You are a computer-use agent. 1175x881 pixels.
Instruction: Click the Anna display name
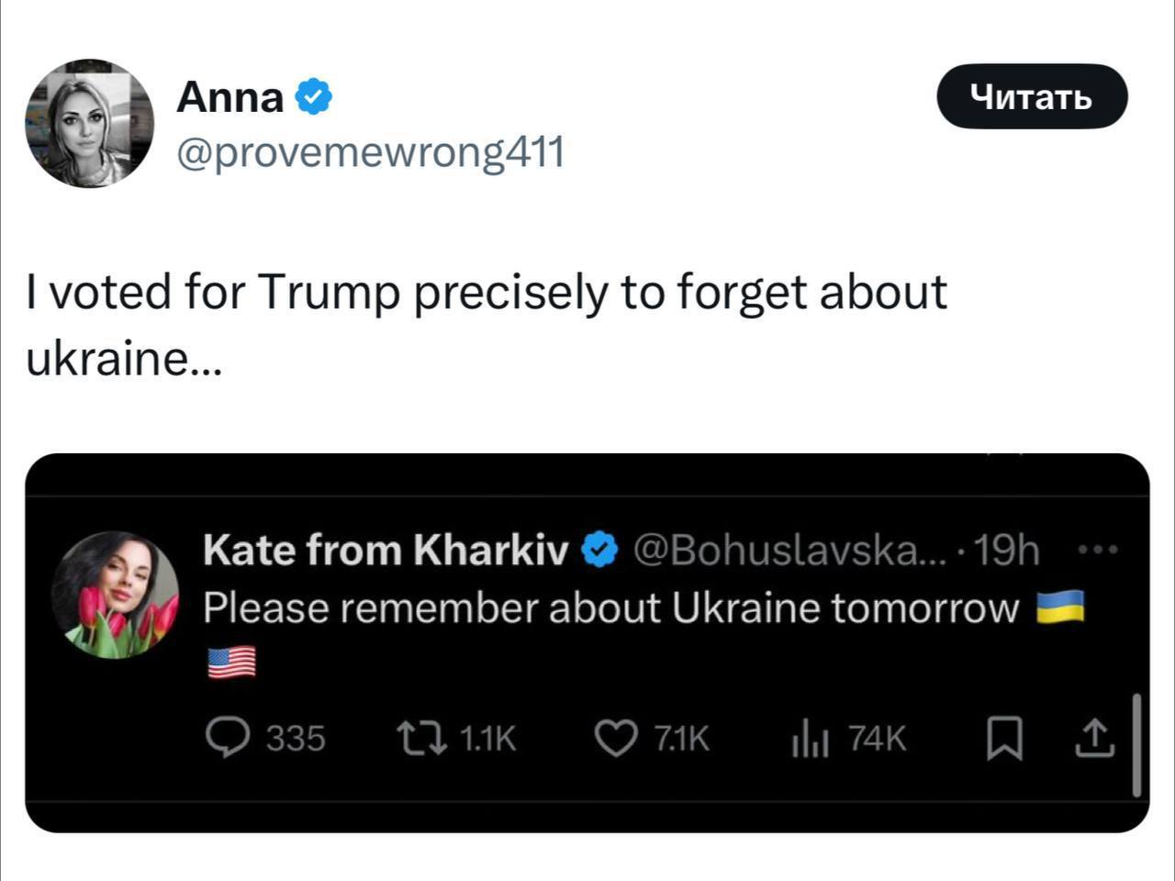(x=229, y=96)
